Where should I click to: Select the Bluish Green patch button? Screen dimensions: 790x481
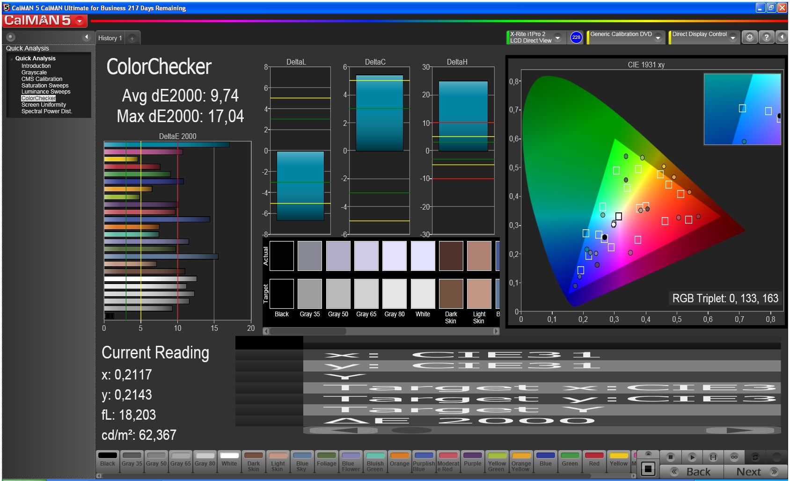(375, 462)
